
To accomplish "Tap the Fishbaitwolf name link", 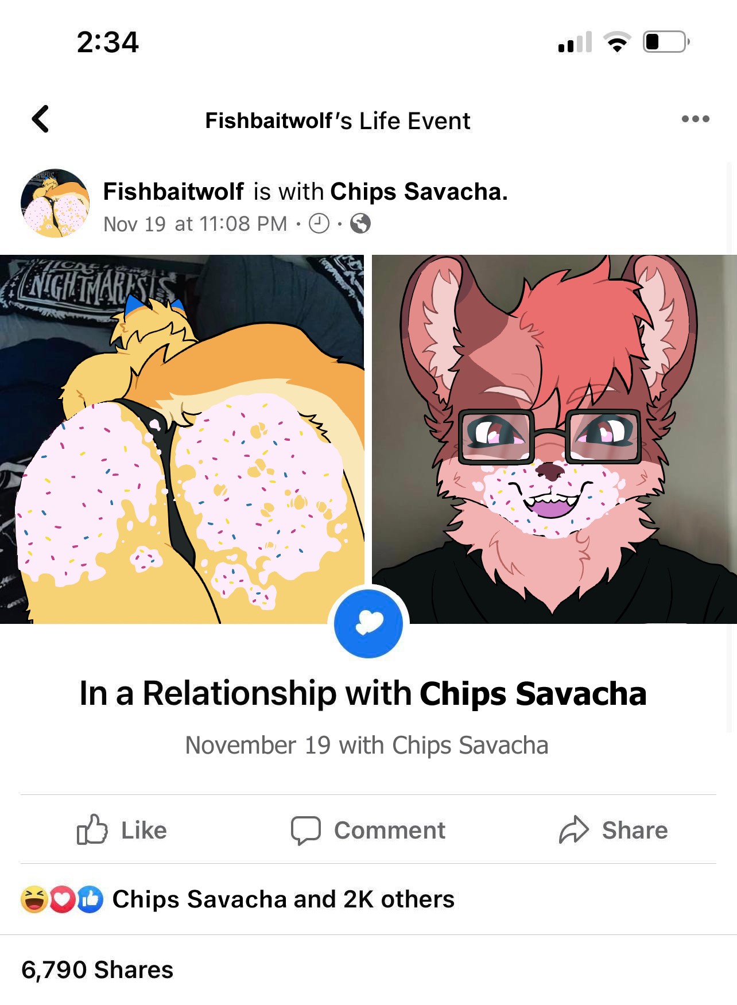I will pyautogui.click(x=173, y=191).
